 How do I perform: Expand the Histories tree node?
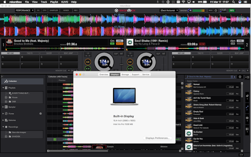coord(3,120)
